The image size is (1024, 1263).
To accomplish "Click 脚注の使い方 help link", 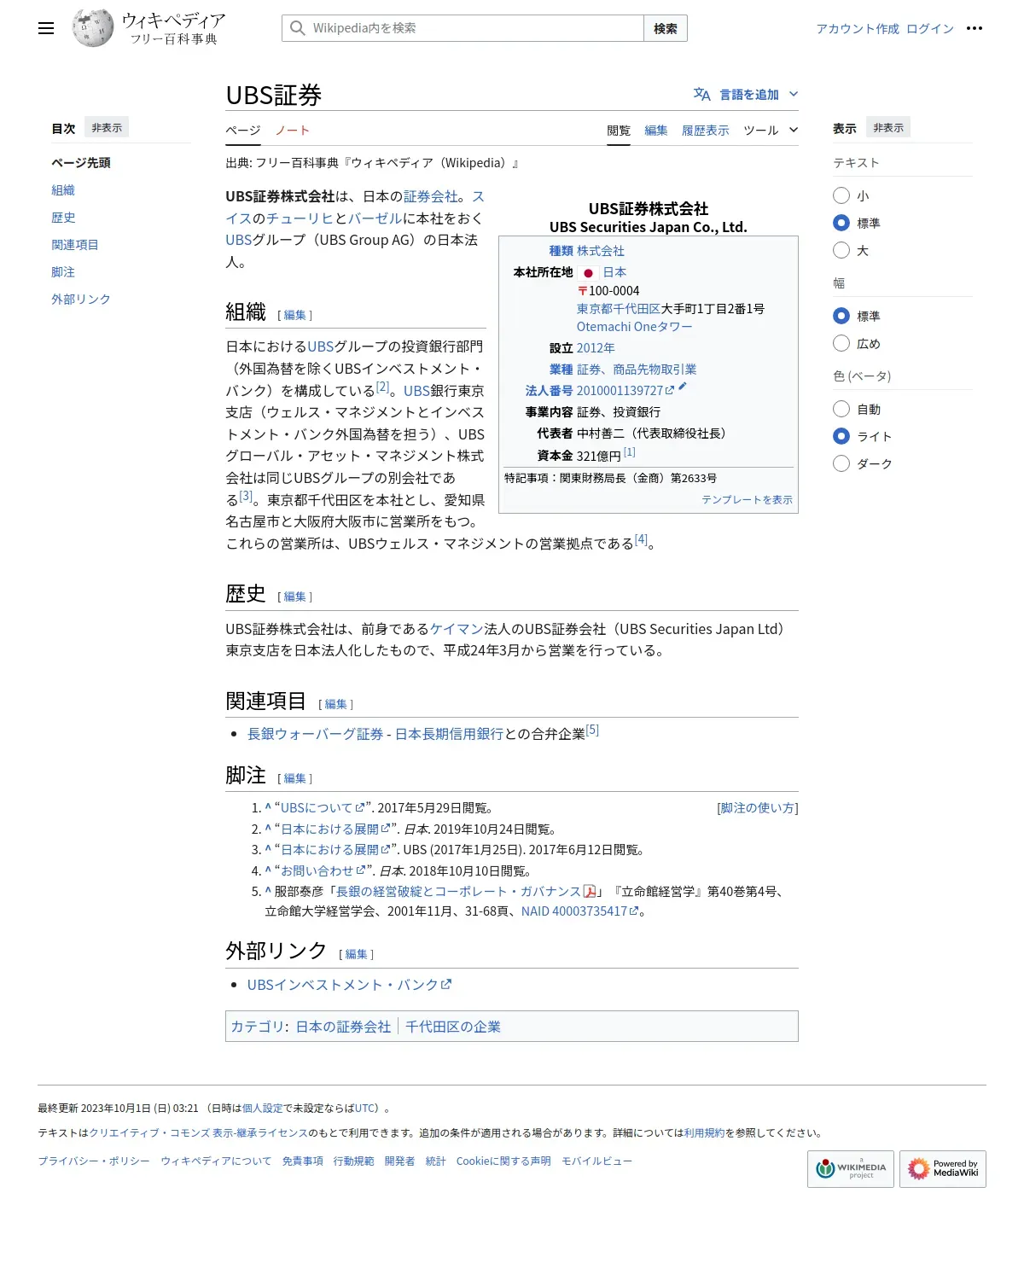I will 758,807.
